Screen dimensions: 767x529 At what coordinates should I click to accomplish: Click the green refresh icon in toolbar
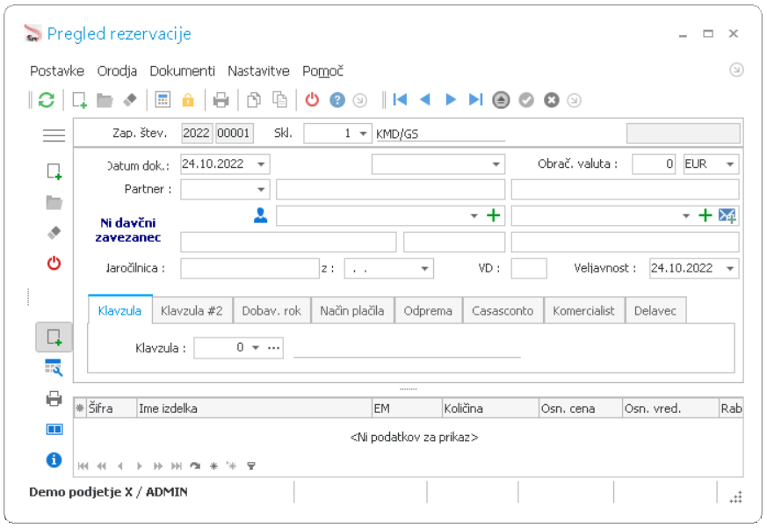click(x=47, y=100)
